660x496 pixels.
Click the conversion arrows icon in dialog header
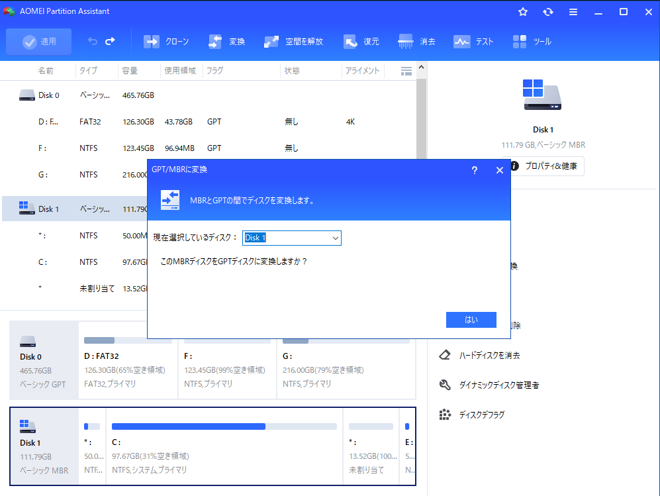pos(170,200)
